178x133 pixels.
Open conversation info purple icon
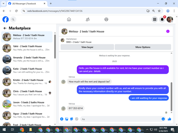click(x=168, y=31)
